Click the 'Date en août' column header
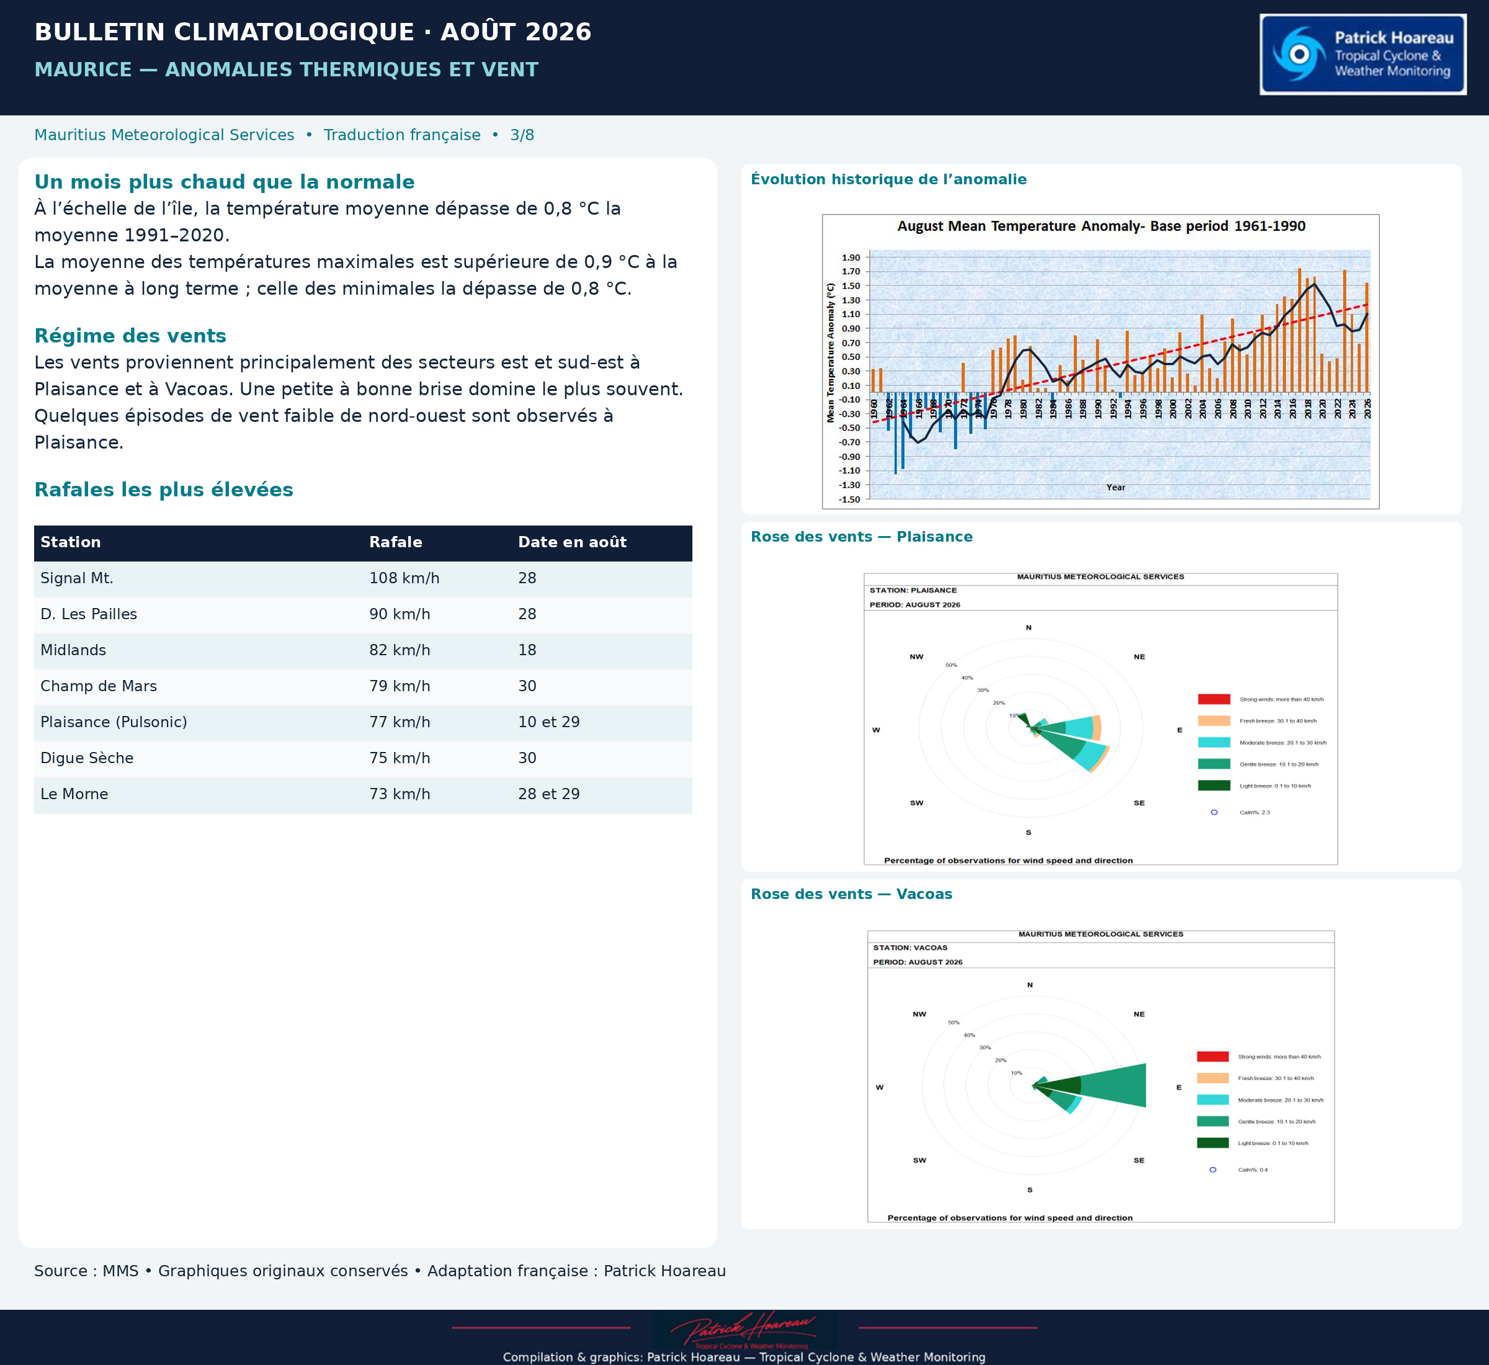 573,542
